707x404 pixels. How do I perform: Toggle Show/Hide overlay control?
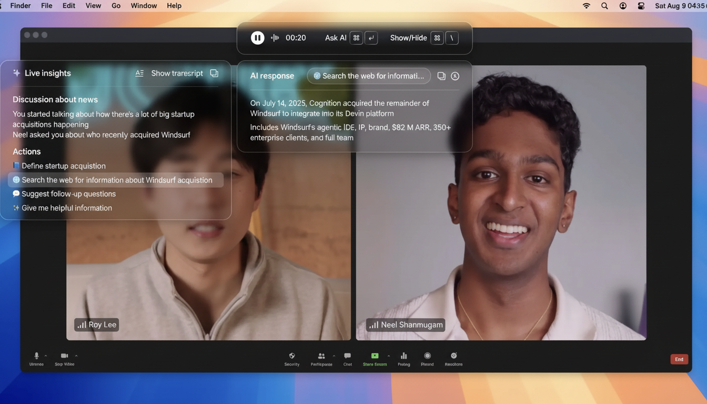[x=408, y=38]
